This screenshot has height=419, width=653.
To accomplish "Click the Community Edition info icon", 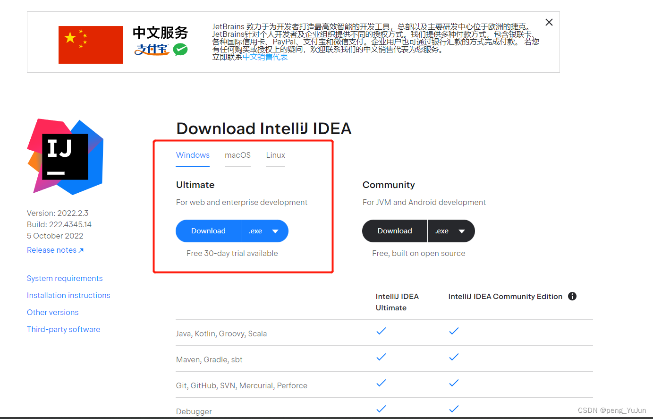I will [x=572, y=296].
